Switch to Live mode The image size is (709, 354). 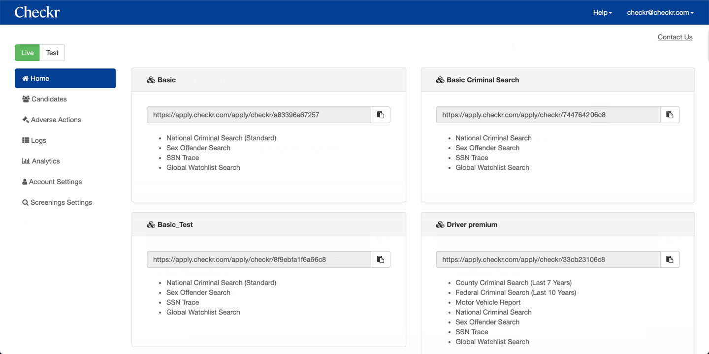(x=28, y=53)
